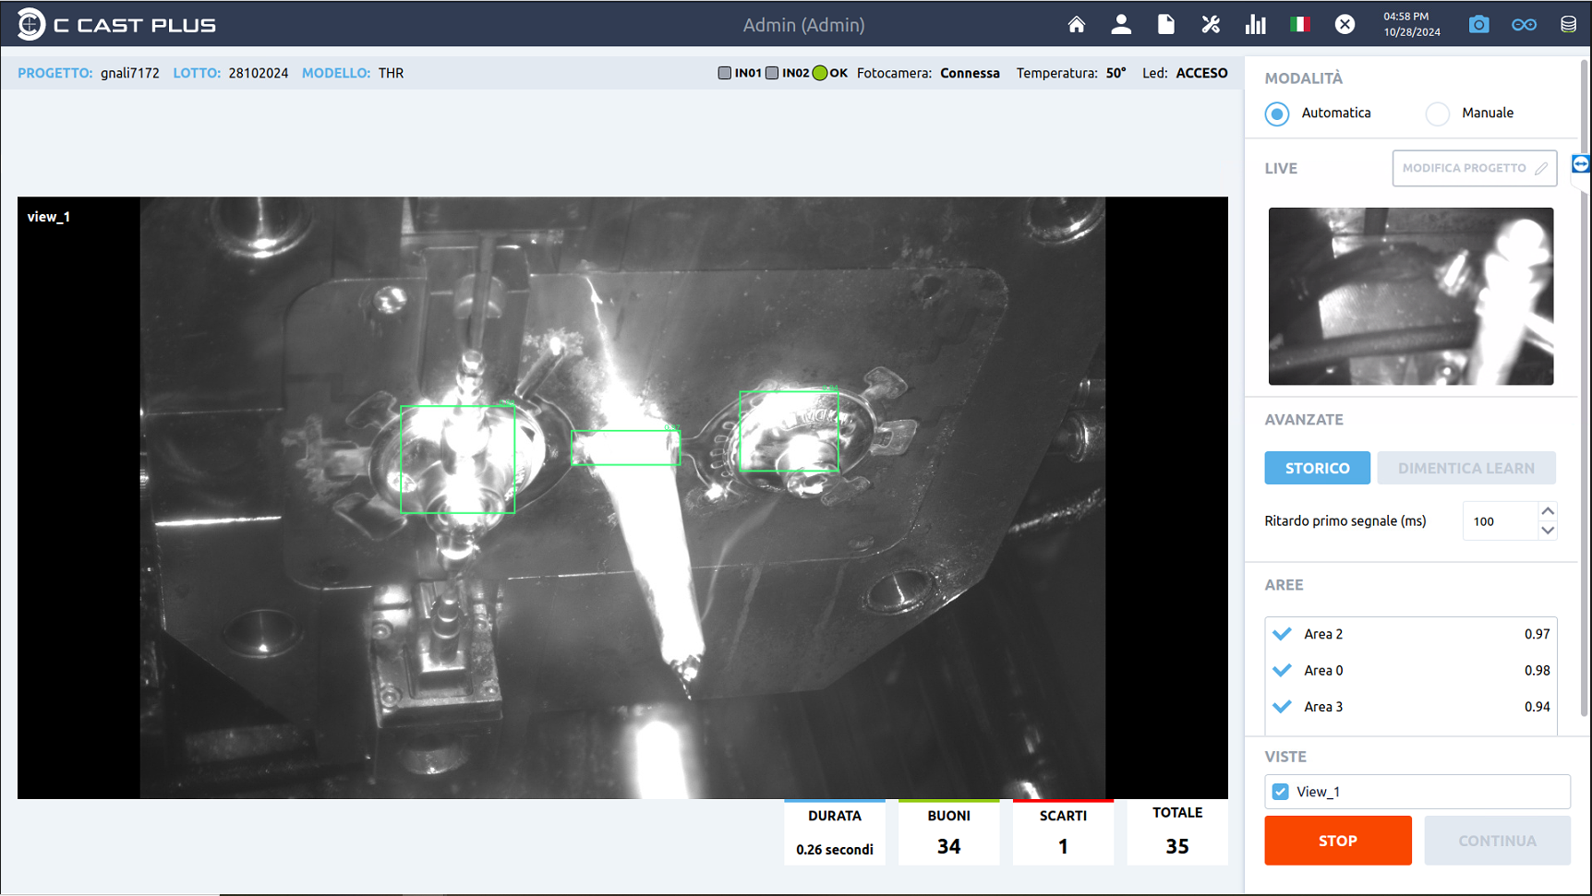Open the STORICO panel
Image resolution: width=1592 pixels, height=896 pixels.
point(1317,468)
